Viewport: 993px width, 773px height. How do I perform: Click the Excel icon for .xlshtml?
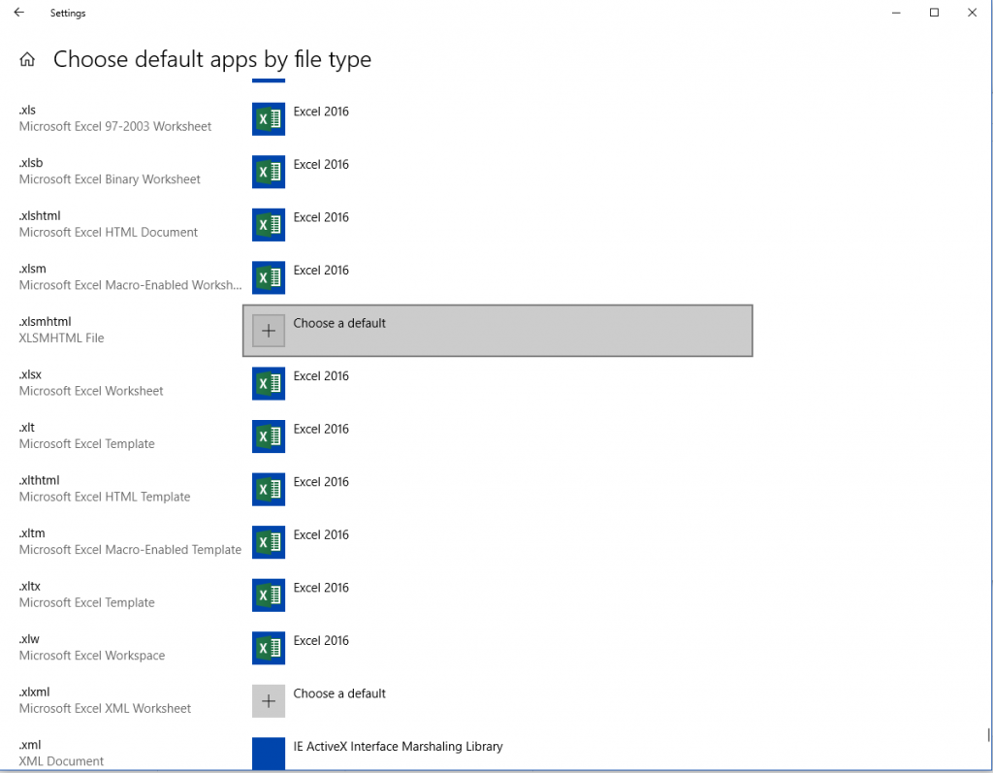point(269,225)
